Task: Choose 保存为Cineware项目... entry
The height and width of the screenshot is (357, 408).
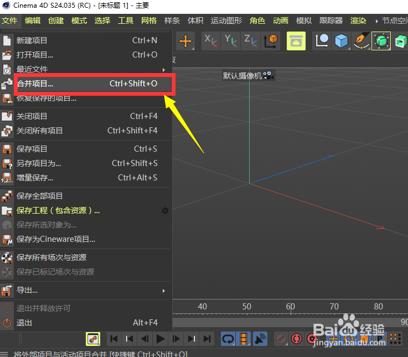Action: [86, 239]
